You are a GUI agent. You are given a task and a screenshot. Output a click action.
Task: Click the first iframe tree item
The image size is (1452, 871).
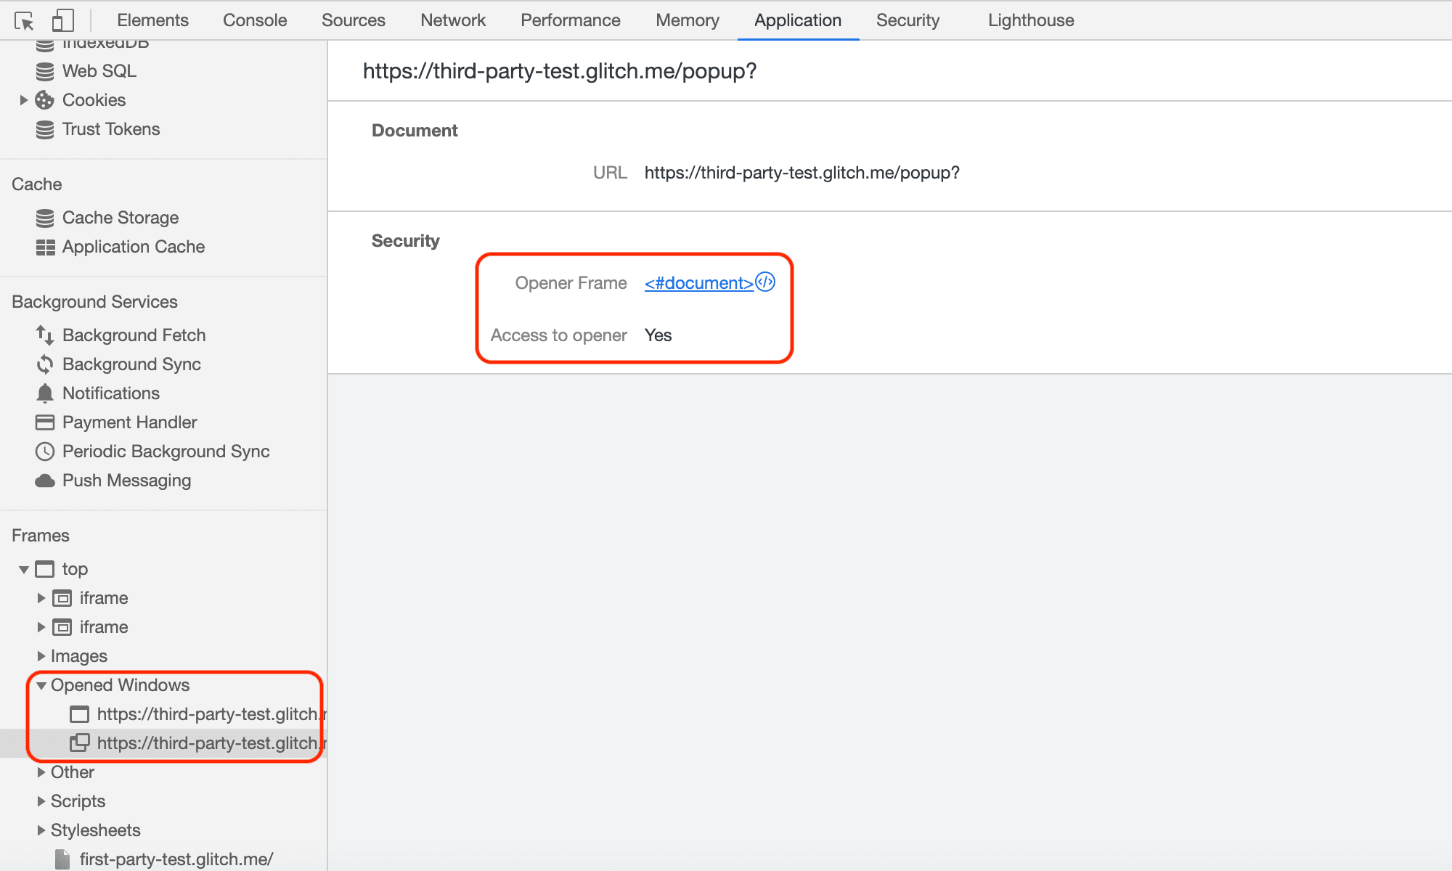102,598
